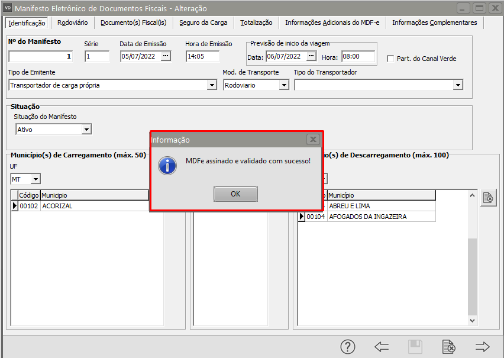The image size is (504, 358).
Task: Click the forward arrow icon
Action: (x=483, y=347)
